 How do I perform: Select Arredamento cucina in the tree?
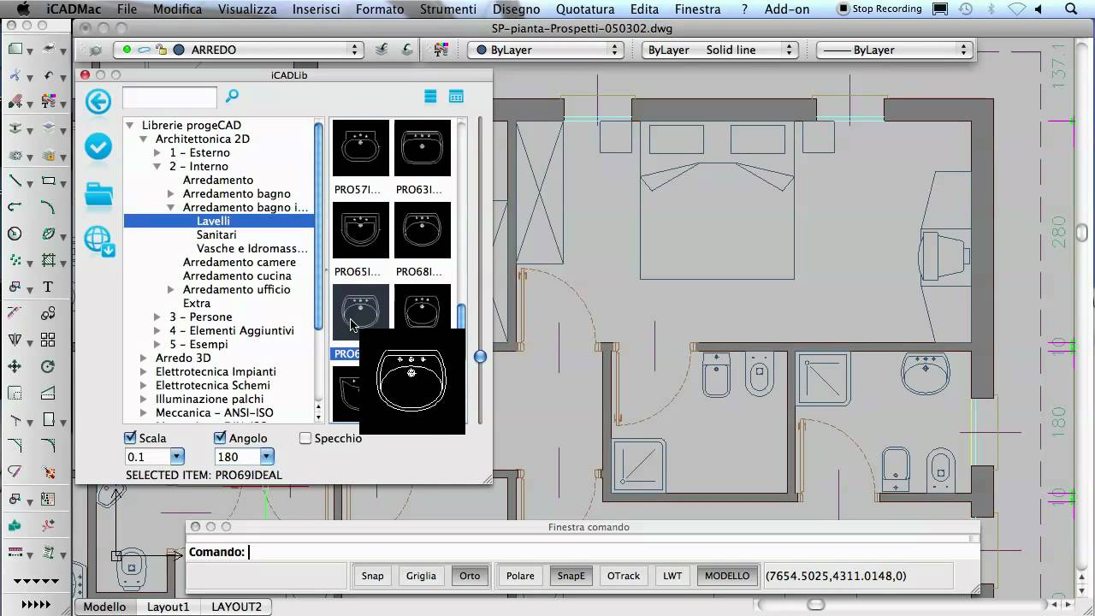[x=237, y=275]
